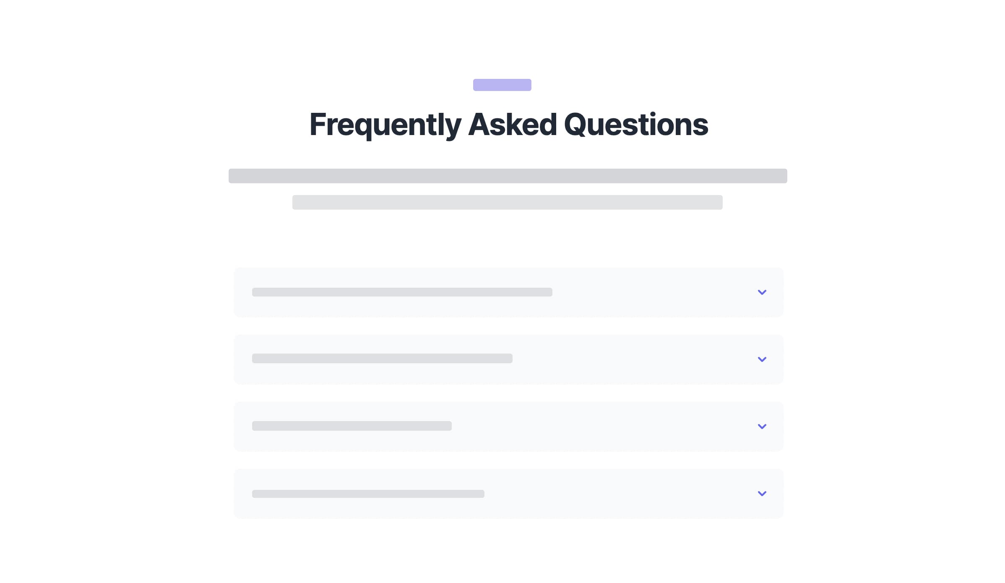Toggle the fourth FAQ chevron arrow
This screenshot has width=1005, height=583.
[762, 494]
